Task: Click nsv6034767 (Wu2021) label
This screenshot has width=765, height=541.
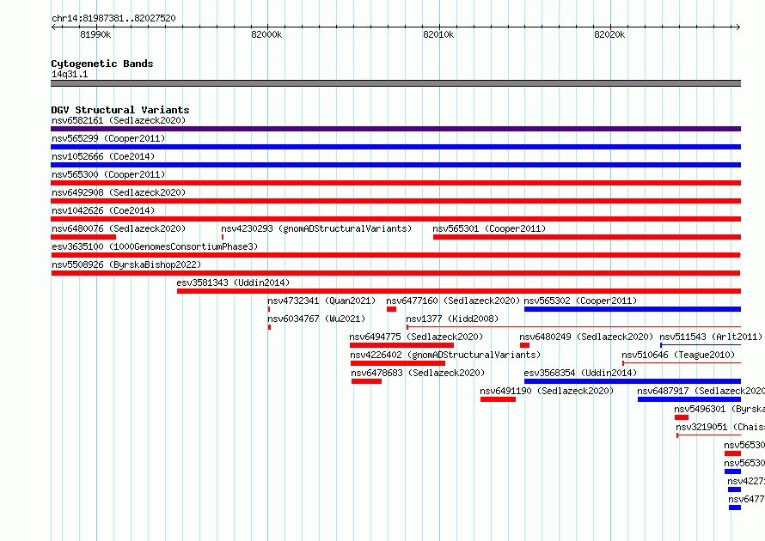Action: (316, 319)
